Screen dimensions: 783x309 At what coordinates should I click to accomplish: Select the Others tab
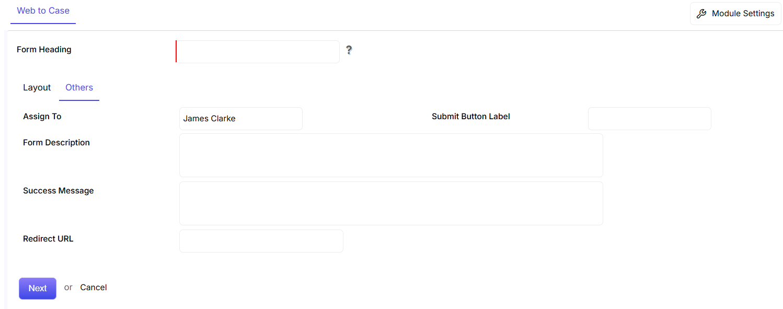[x=79, y=88]
